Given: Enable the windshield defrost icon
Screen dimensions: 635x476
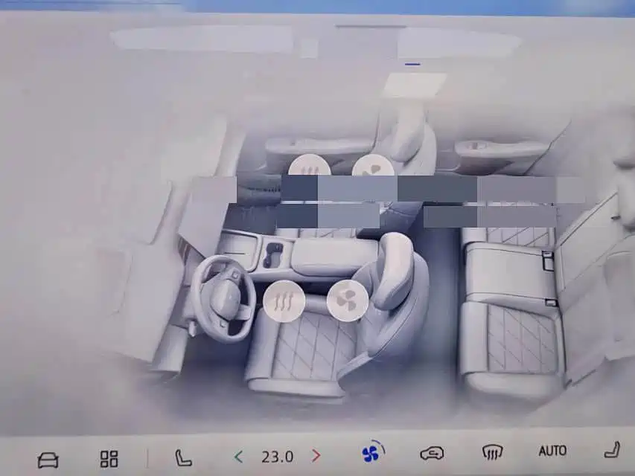Looking at the screenshot, I should pyautogui.click(x=493, y=451).
